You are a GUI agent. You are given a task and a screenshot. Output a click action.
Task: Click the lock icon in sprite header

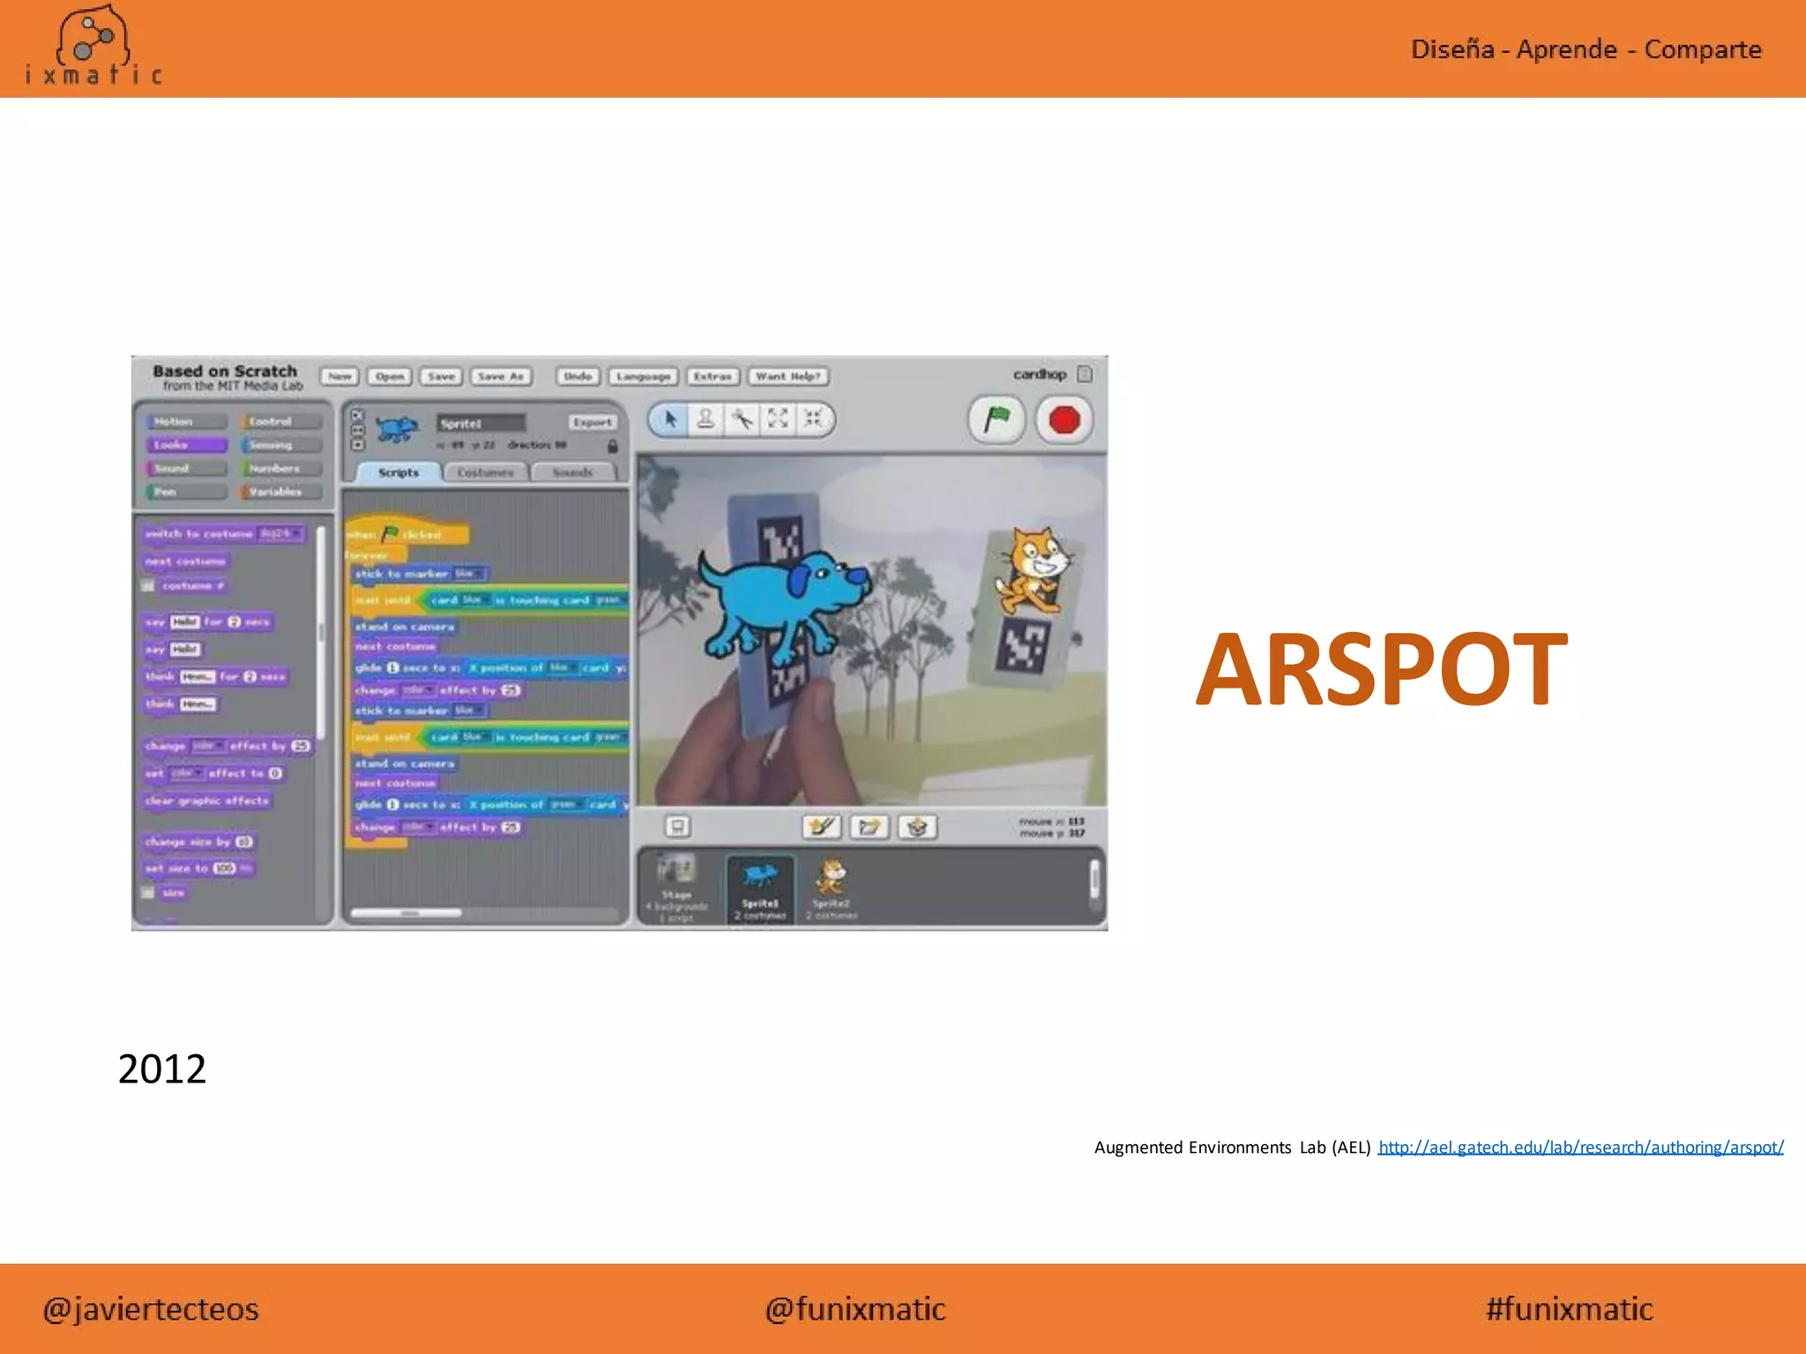[x=613, y=446]
